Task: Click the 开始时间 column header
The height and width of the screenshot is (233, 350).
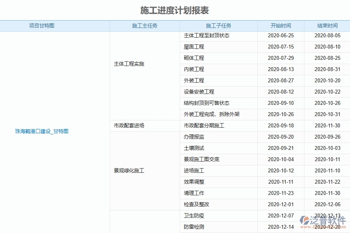Action: (x=280, y=26)
